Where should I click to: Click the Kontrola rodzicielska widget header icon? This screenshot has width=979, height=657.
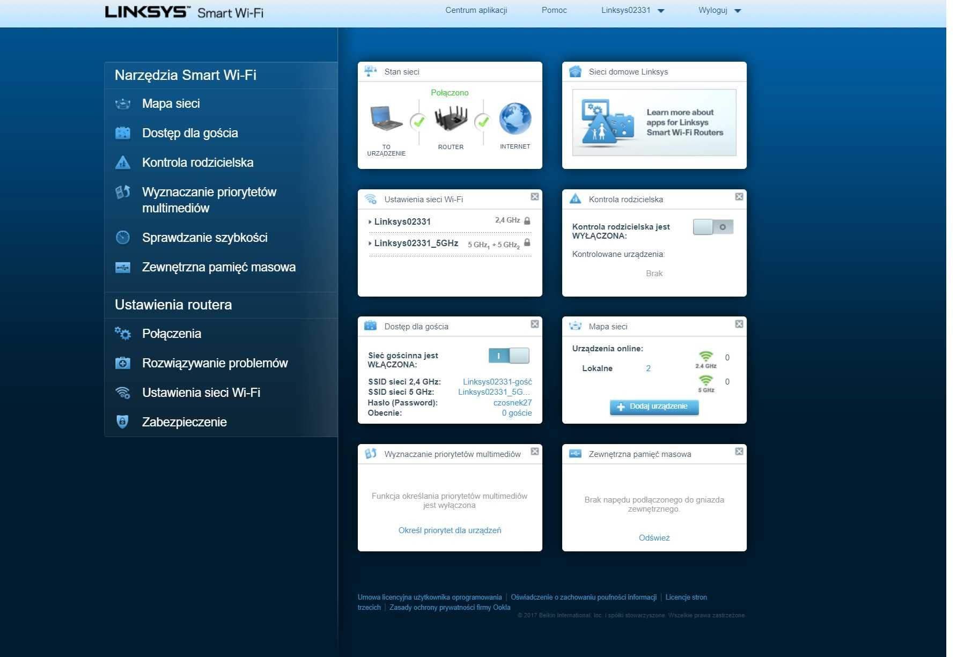tap(575, 199)
